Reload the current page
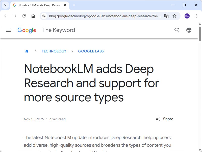The width and height of the screenshot is (202, 152). click(24, 16)
